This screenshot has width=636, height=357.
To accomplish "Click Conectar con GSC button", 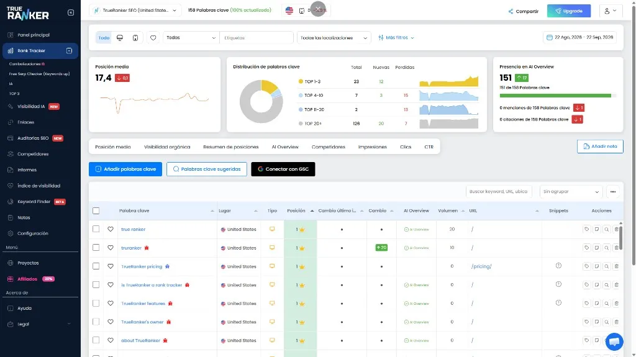I will click(x=283, y=169).
